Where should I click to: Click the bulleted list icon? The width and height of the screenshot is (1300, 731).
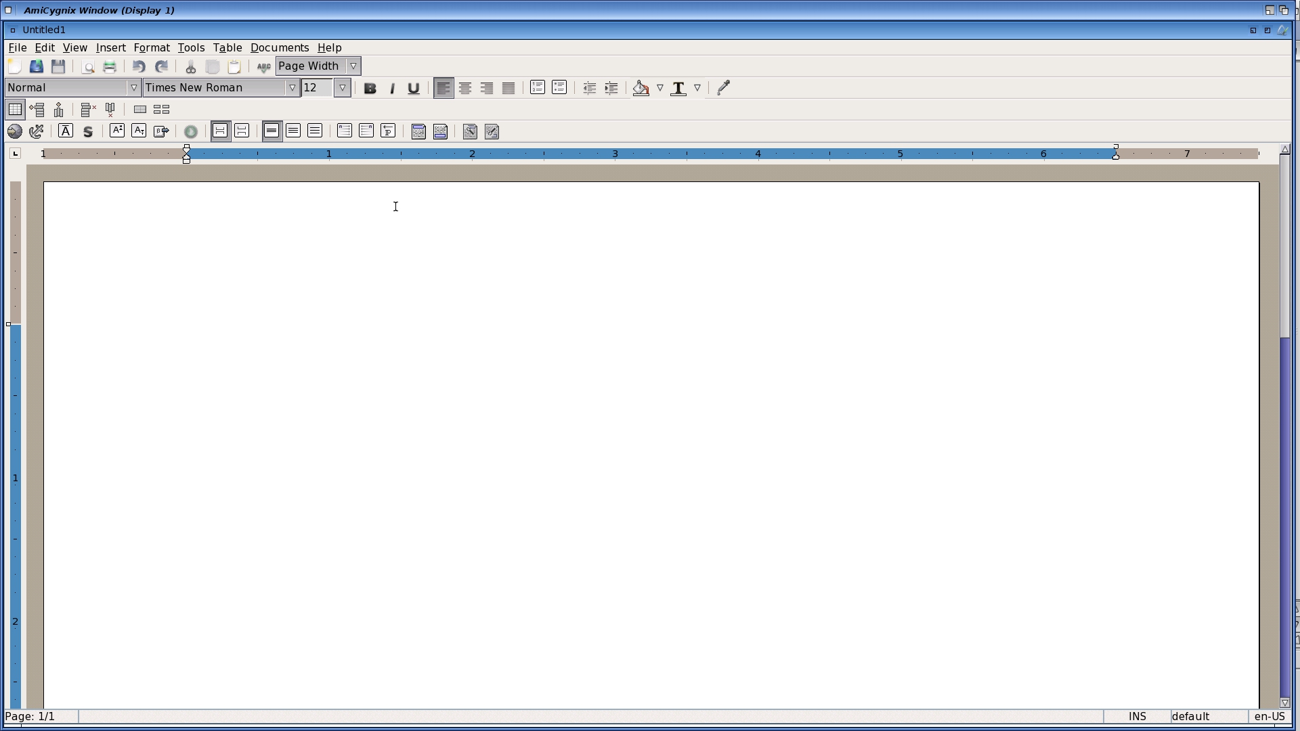coord(559,88)
